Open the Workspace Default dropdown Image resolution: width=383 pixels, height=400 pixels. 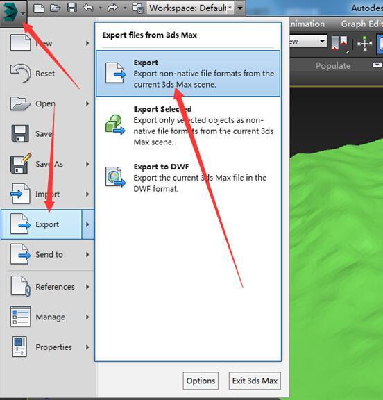pyautogui.click(x=190, y=8)
